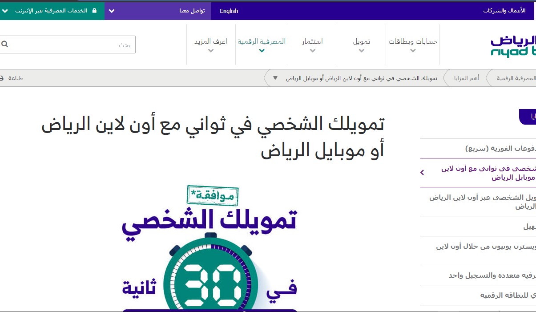This screenshot has width=536, height=312.
Task: Open breadcrumb dropdown triangle beside page title
Action: 275,78
